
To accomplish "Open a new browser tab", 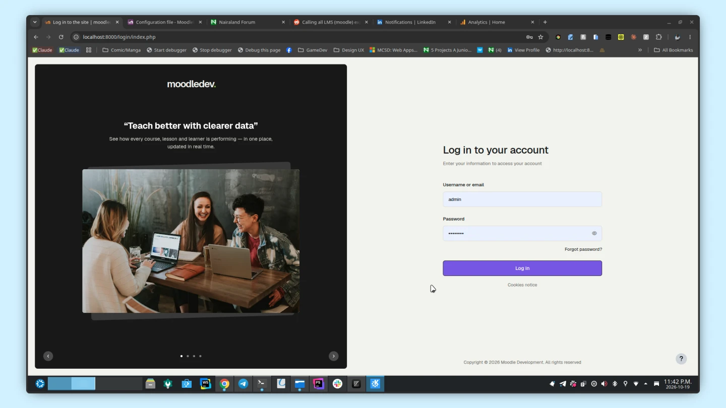I will 545,22.
